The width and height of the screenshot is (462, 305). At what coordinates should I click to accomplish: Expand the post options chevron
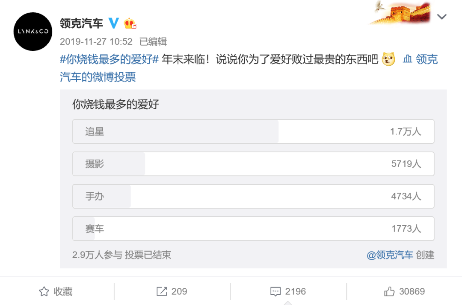click(441, 17)
